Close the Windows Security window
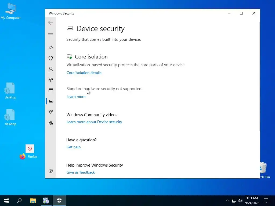The height and width of the screenshot is (206, 275). point(254,13)
